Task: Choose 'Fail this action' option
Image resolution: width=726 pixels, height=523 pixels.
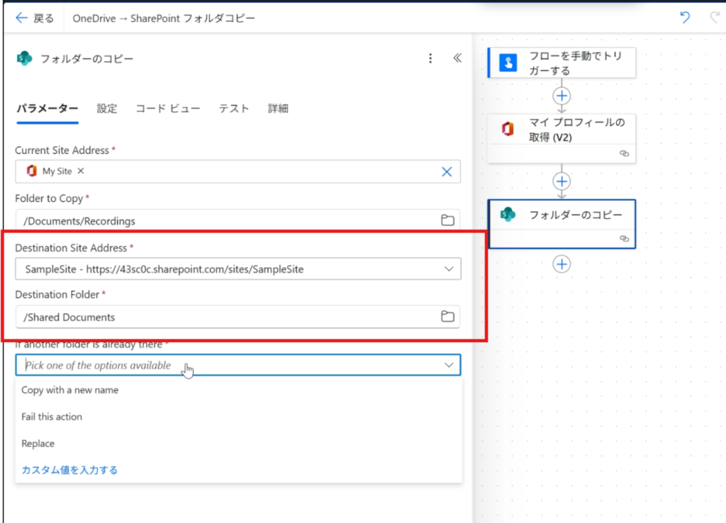Action: [x=52, y=417]
